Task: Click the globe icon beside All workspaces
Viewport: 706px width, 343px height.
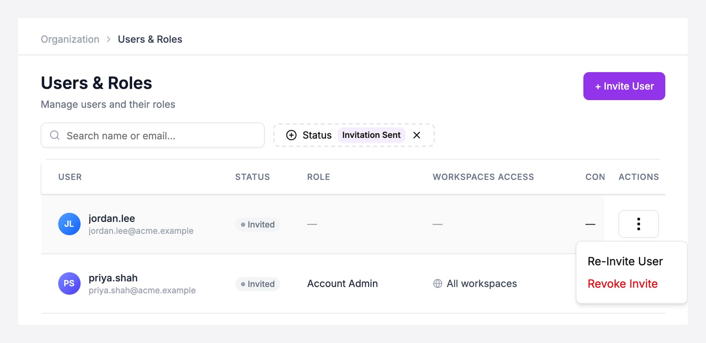Action: [x=437, y=284]
